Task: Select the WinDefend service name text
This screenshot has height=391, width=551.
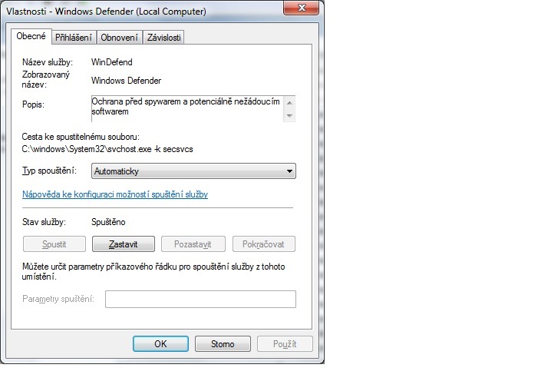Action: pyautogui.click(x=112, y=62)
